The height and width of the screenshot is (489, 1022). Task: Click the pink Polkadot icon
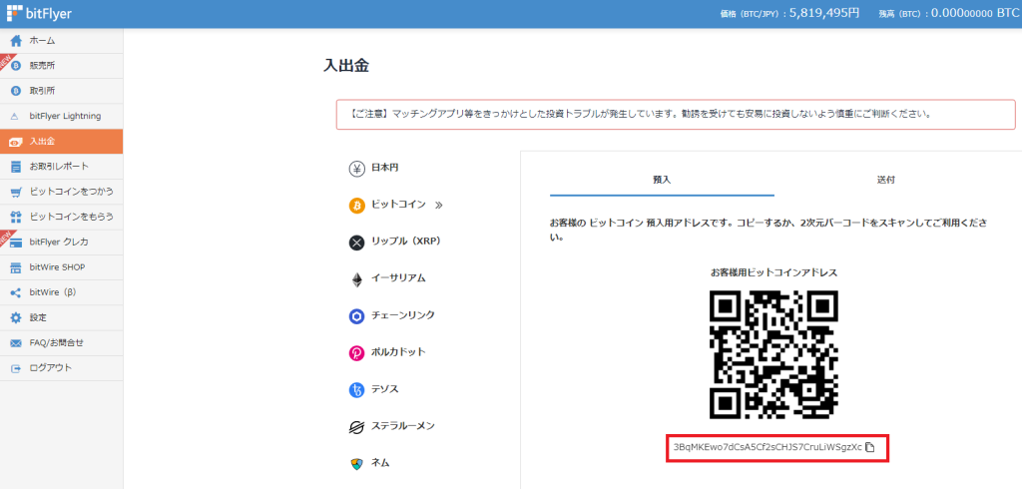tap(356, 354)
